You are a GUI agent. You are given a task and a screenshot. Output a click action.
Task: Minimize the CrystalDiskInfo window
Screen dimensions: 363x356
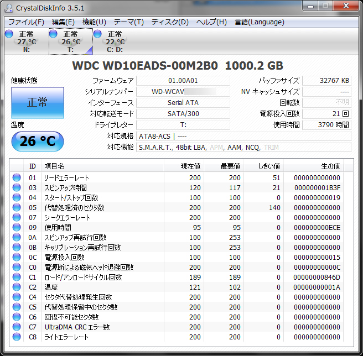point(310,6)
